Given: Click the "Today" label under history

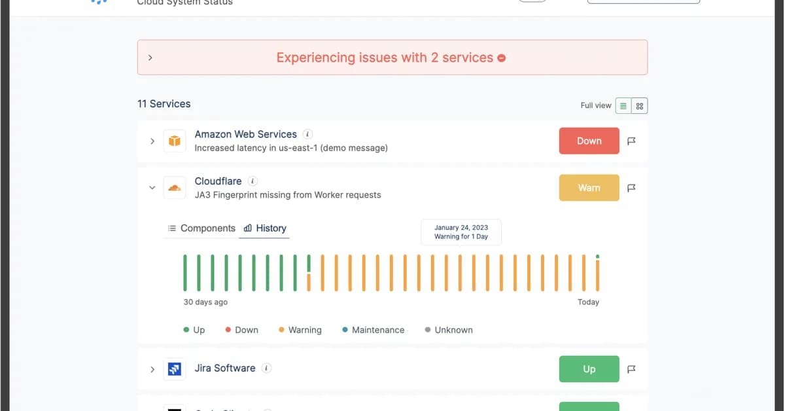Looking at the screenshot, I should [x=588, y=302].
